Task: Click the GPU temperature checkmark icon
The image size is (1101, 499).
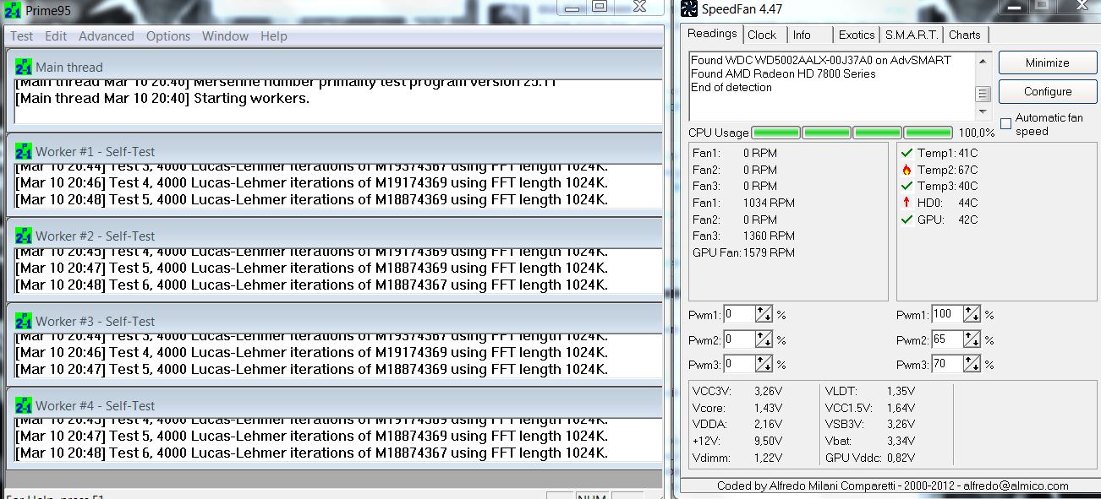Action: tap(907, 220)
